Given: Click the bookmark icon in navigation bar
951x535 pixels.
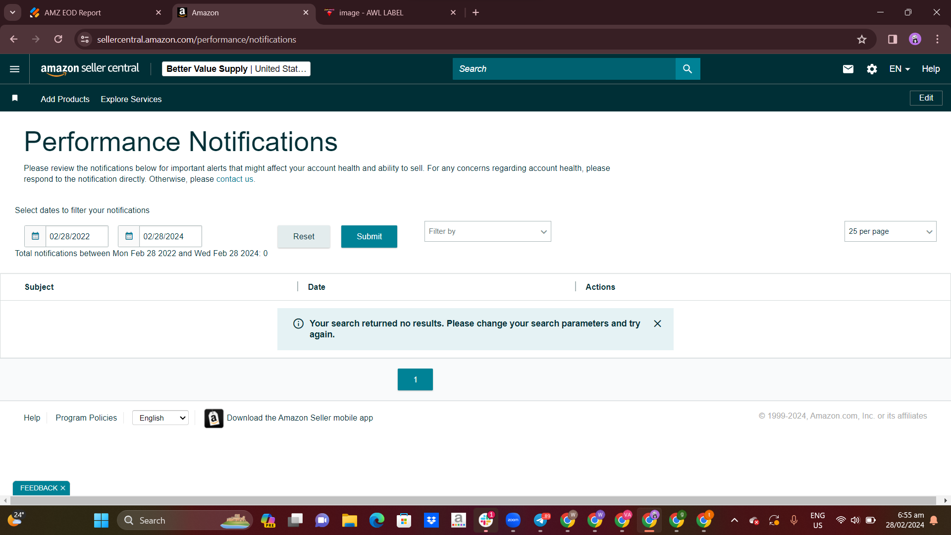Looking at the screenshot, I should (15, 99).
